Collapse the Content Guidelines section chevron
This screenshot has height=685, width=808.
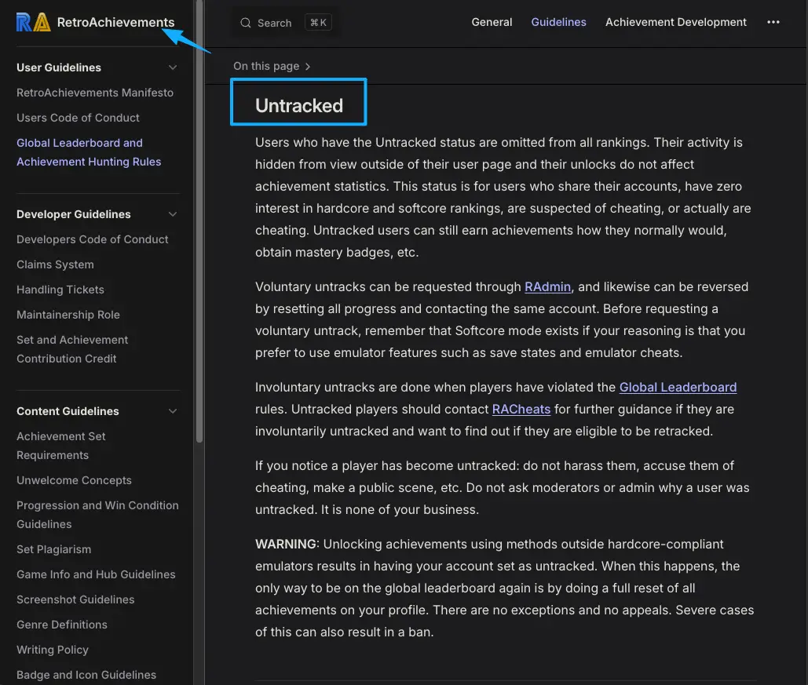point(173,411)
